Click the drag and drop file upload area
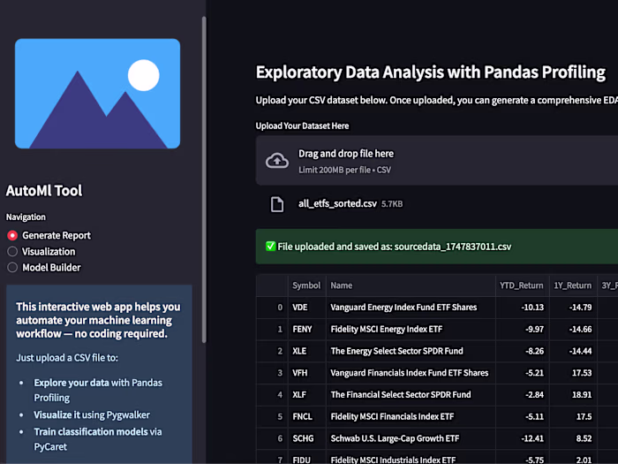 click(x=437, y=161)
